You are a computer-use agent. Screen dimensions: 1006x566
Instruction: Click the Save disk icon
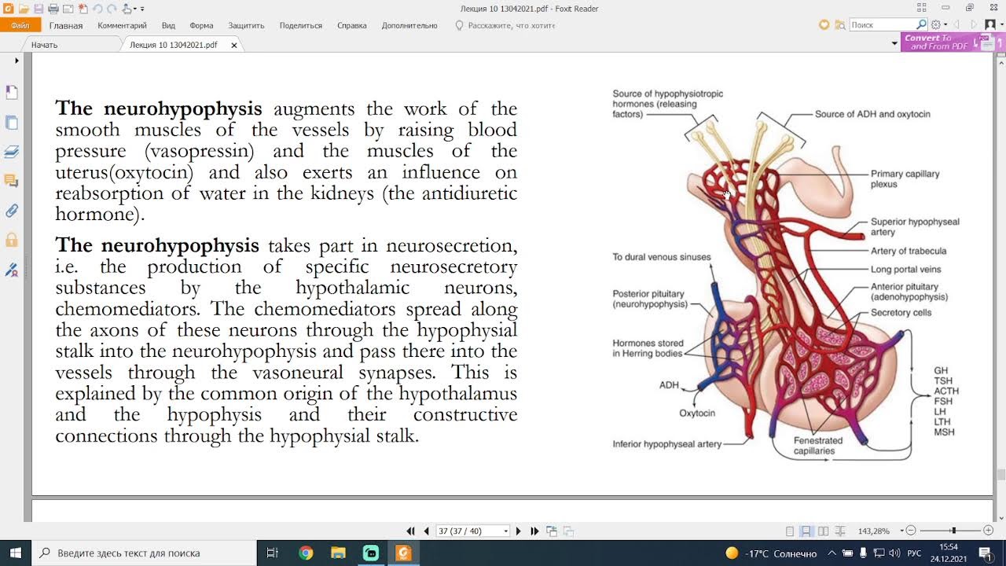pyautogui.click(x=38, y=9)
